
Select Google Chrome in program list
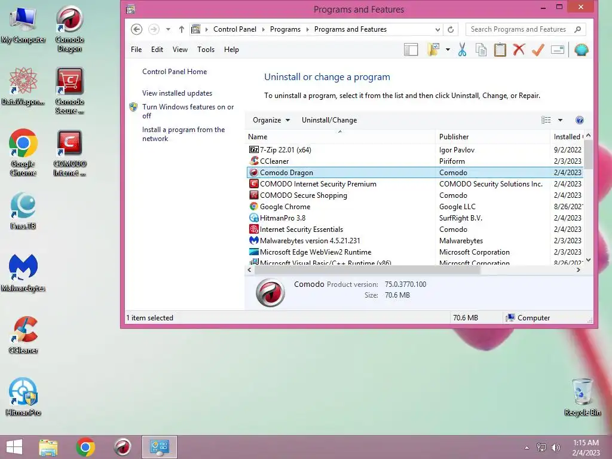pos(415,206)
